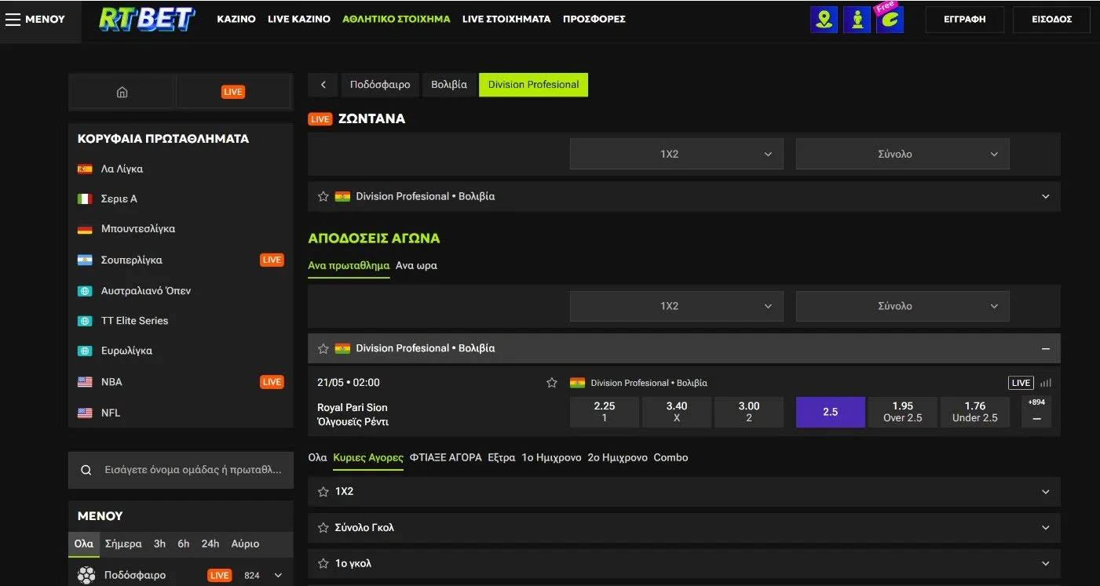Click the Spain flag next to Λα Λίγκα
Viewport: 1100px width, 586px height.
[x=85, y=169]
